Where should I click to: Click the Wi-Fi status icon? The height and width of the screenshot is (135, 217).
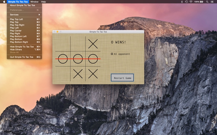(x=191, y=2)
